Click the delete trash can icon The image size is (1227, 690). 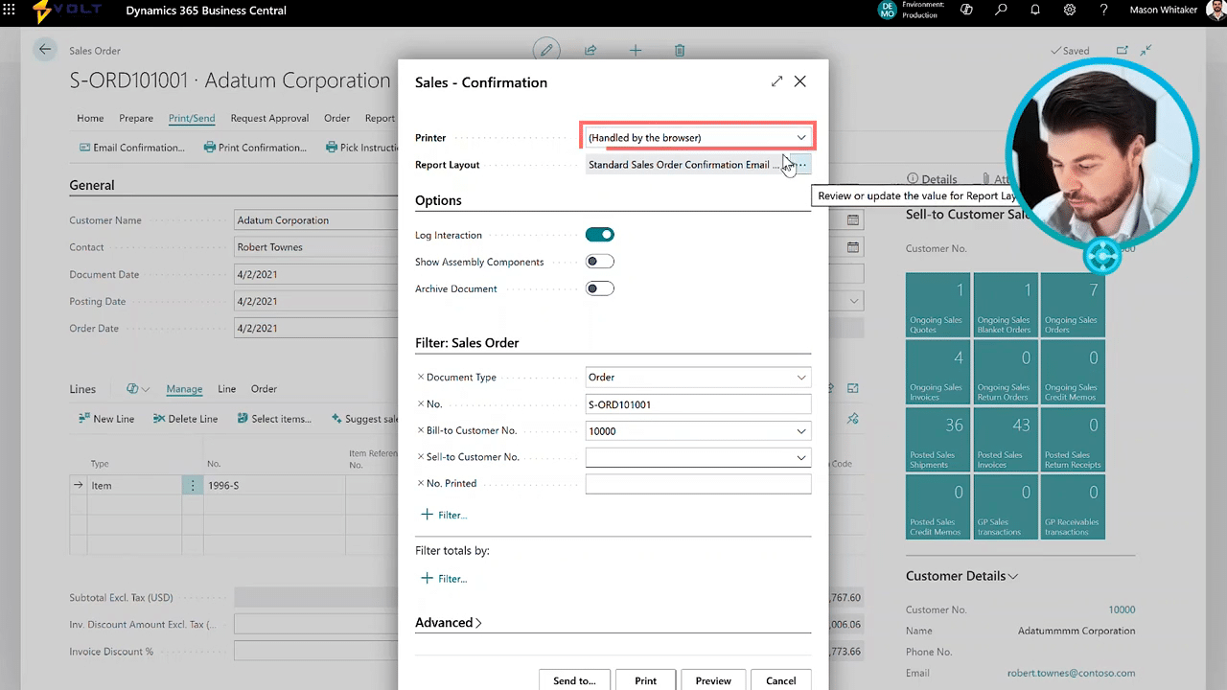pyautogui.click(x=679, y=50)
